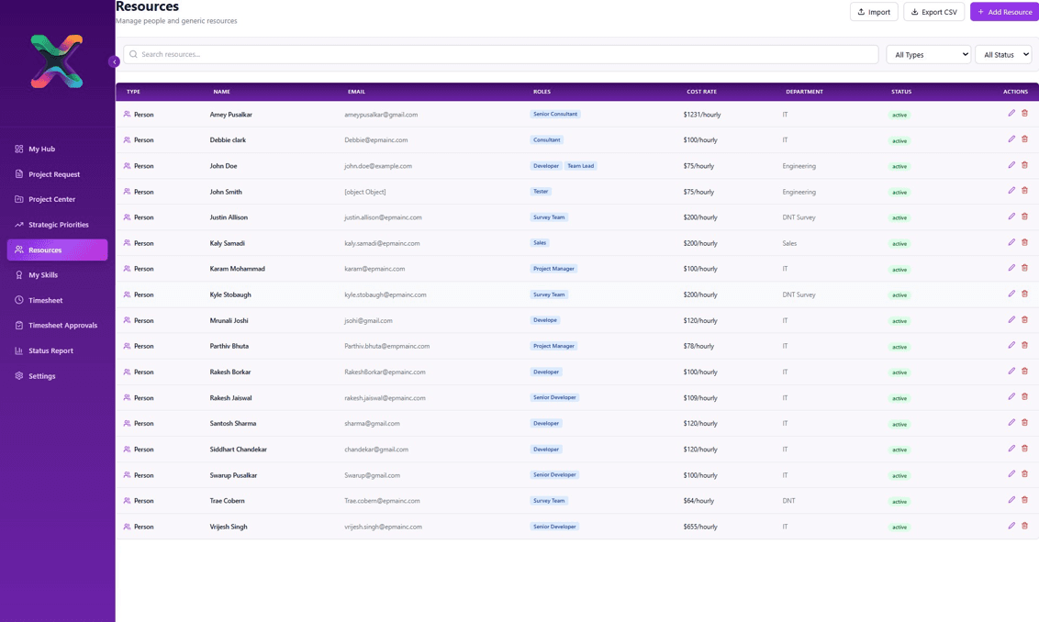Click the magnifier icon in the search bar
Viewport: 1039px width, 622px height.
(131, 54)
